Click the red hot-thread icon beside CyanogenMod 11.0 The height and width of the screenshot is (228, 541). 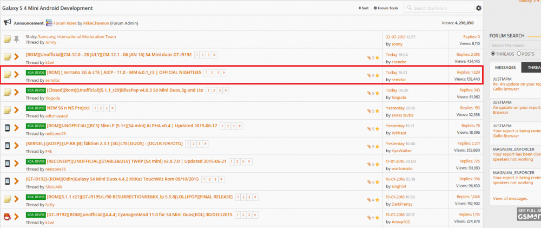pos(8,217)
